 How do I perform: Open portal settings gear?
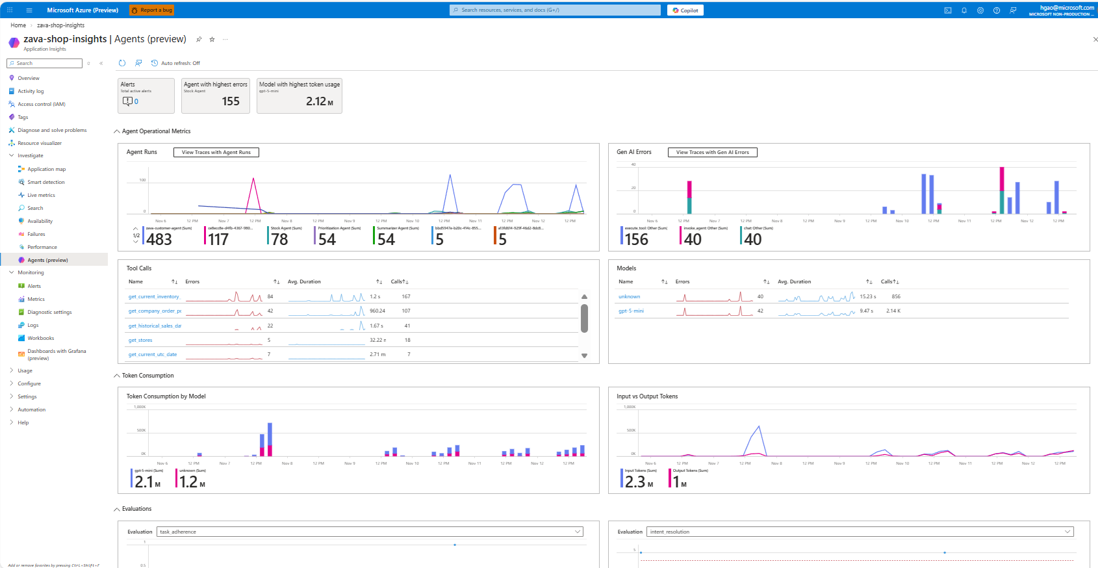pyautogui.click(x=980, y=10)
